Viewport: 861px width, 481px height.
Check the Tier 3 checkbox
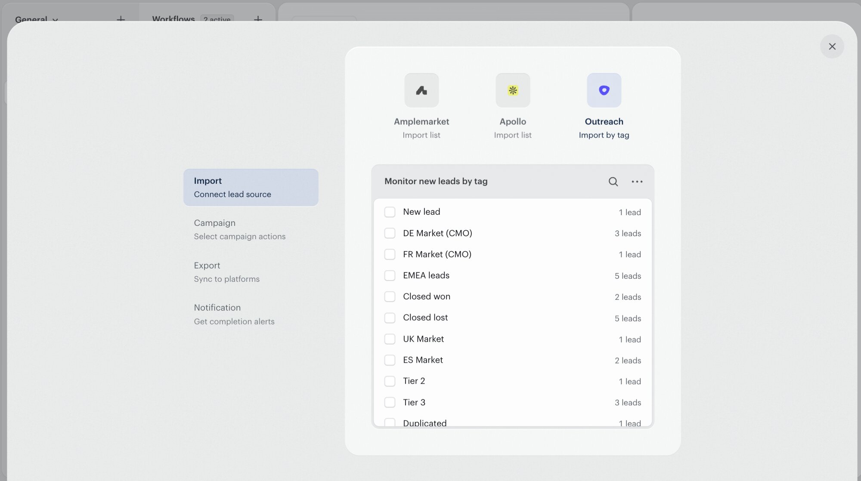(390, 402)
